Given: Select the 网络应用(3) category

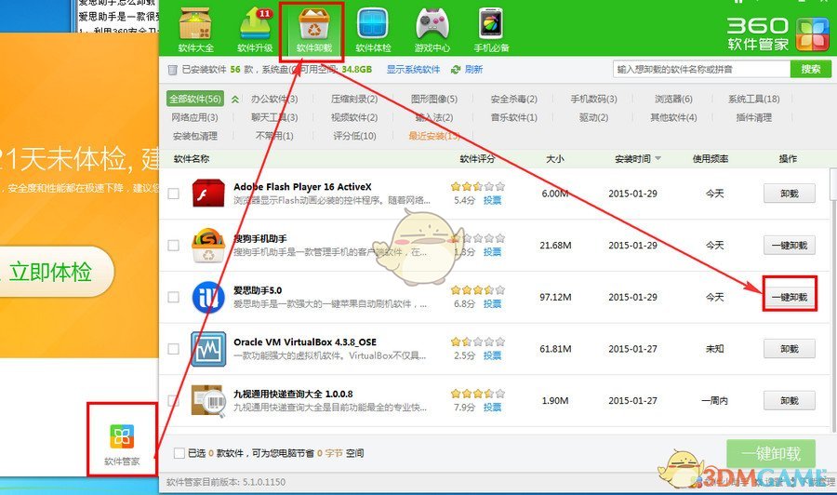Looking at the screenshot, I should [195, 117].
